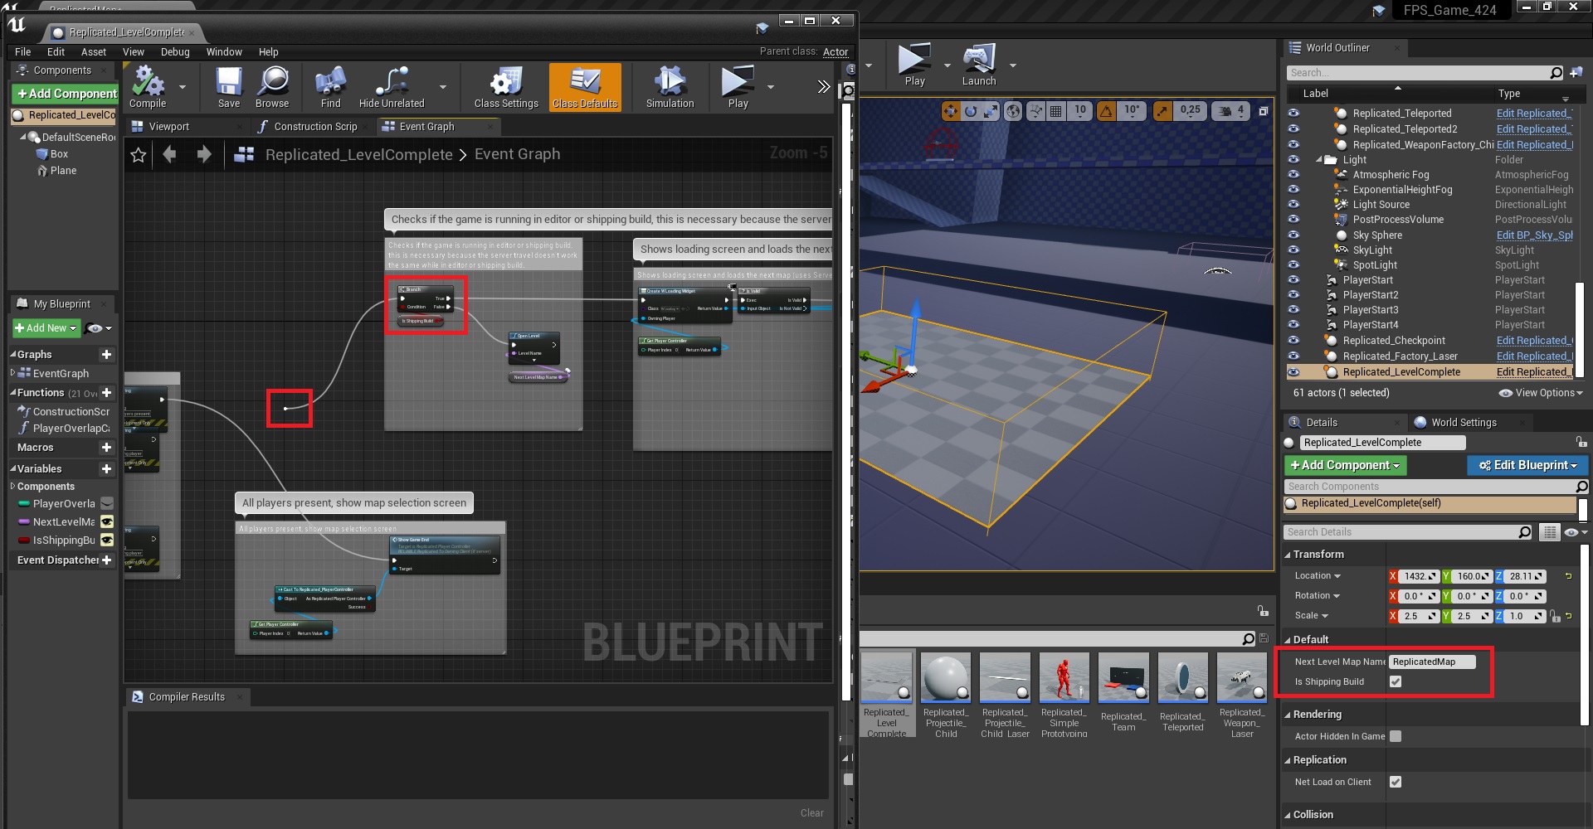Uncheck the Is Shipping Build checkbox
The height and width of the screenshot is (829, 1593).
1396,681
